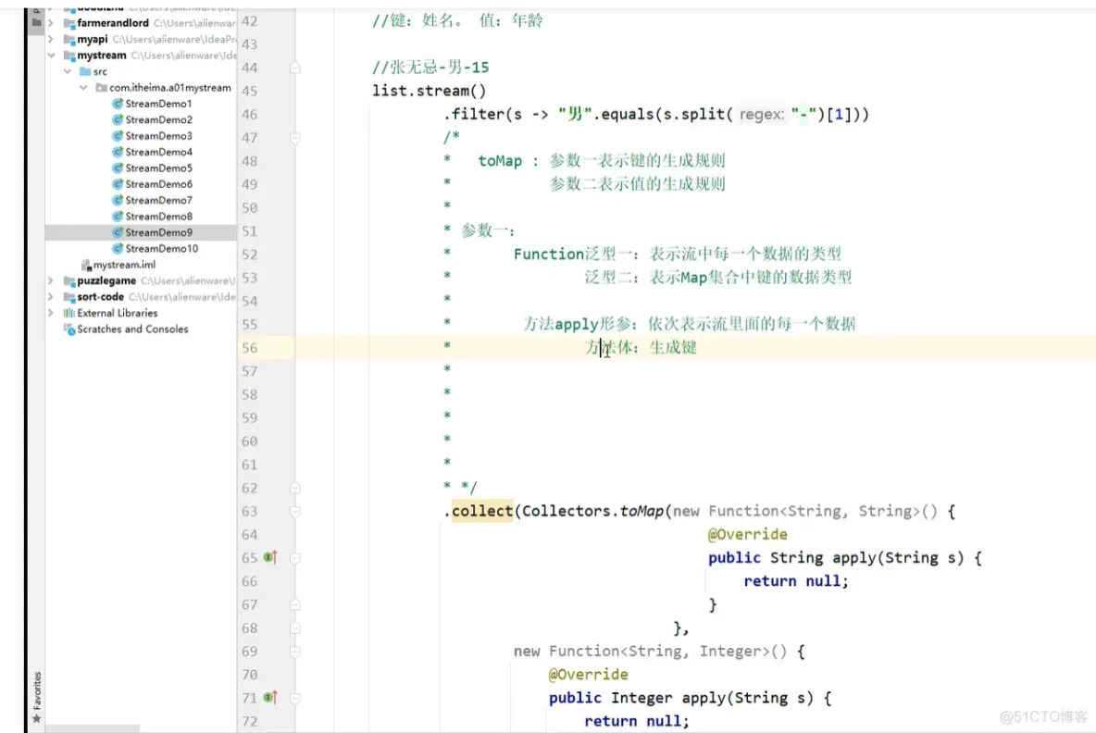Collapse the mystream module
The image size is (1096, 733).
pyautogui.click(x=51, y=56)
